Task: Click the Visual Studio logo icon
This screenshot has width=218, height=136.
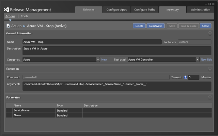Action: click(6, 9)
